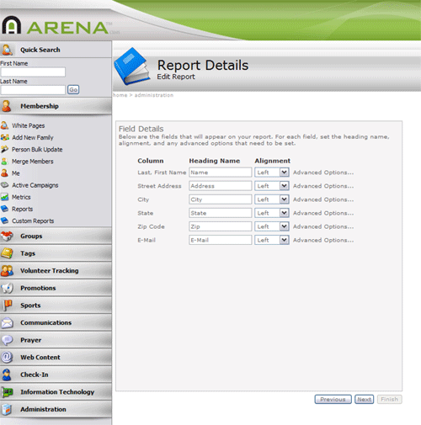Open alignment dropdown for State row
421x425 pixels.
click(x=272, y=213)
